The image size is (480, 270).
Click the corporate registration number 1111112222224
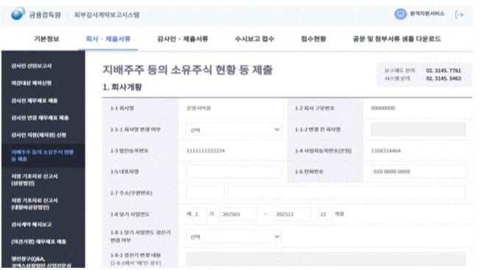coord(206,150)
